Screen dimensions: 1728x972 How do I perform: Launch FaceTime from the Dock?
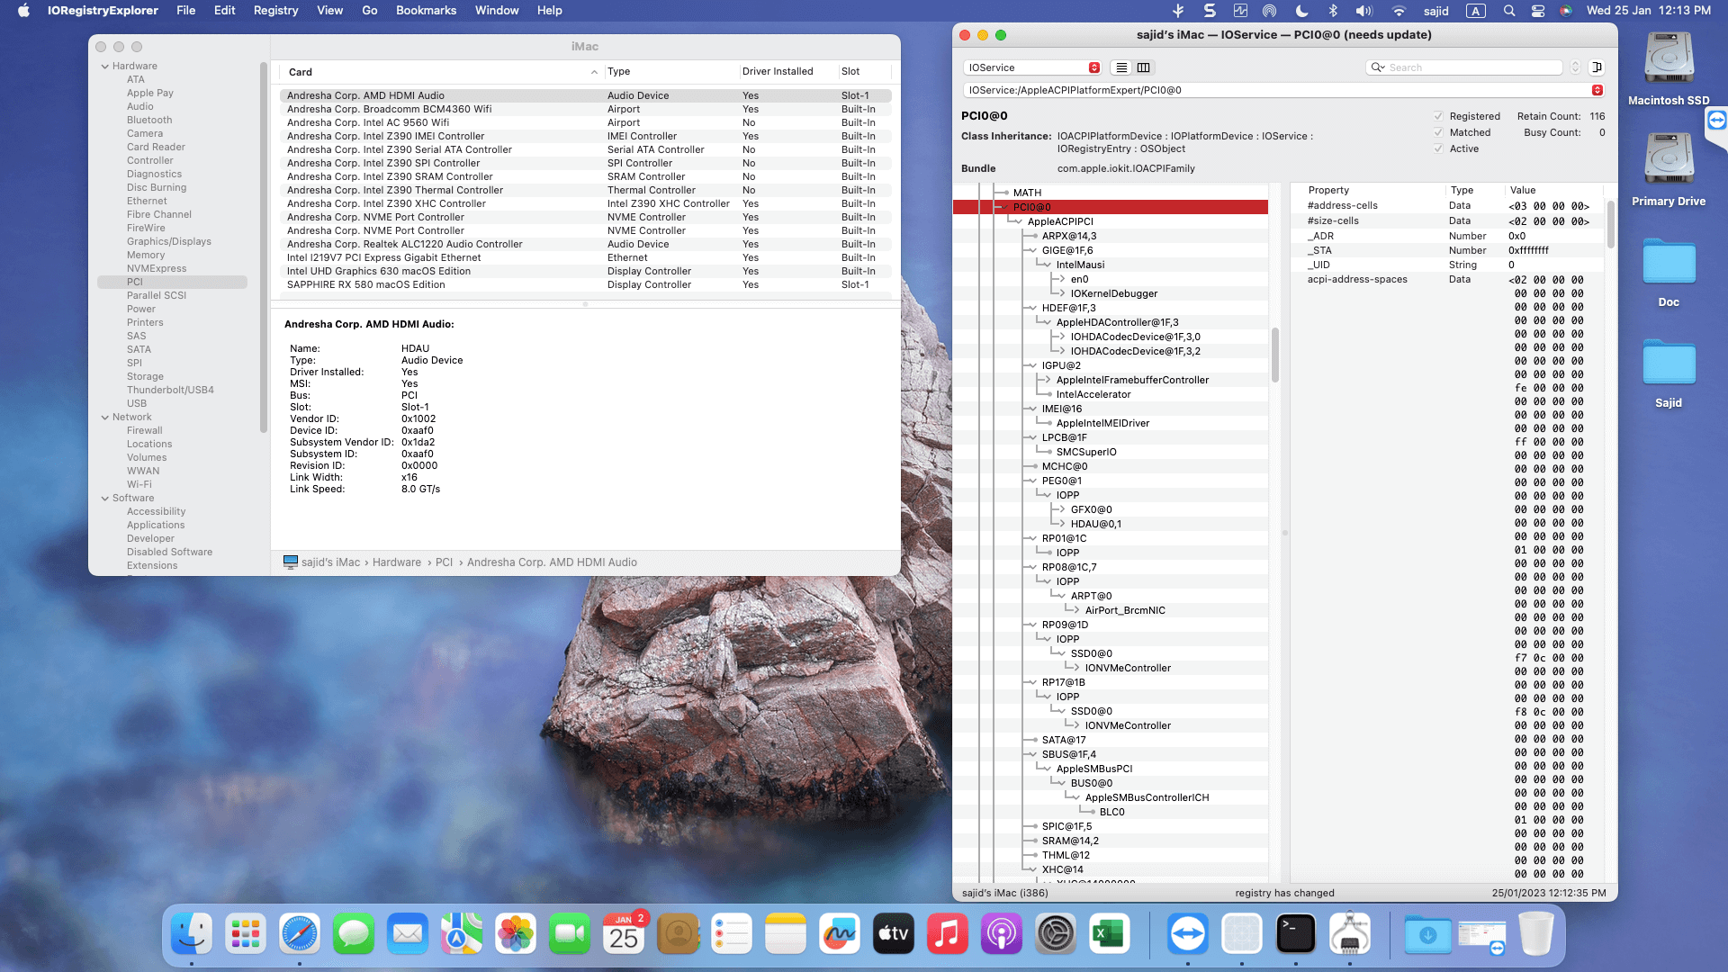[x=570, y=934]
